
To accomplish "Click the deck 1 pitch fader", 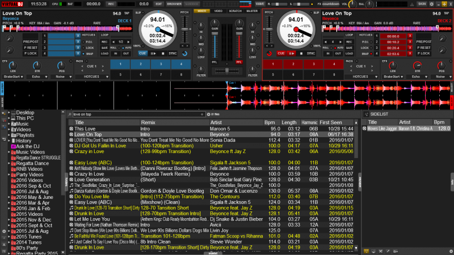I will (184, 29).
